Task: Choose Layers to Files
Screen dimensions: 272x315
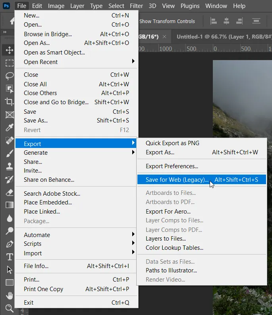Action: 202,239
